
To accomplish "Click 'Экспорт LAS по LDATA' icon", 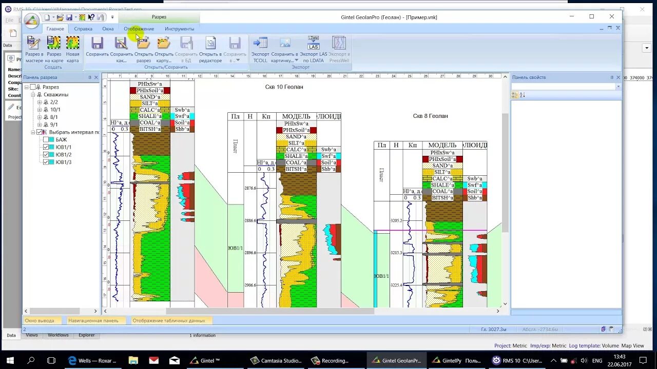I will (x=313, y=43).
